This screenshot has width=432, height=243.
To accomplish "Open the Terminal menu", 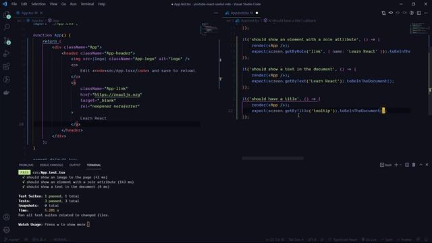I will tap(87, 4).
